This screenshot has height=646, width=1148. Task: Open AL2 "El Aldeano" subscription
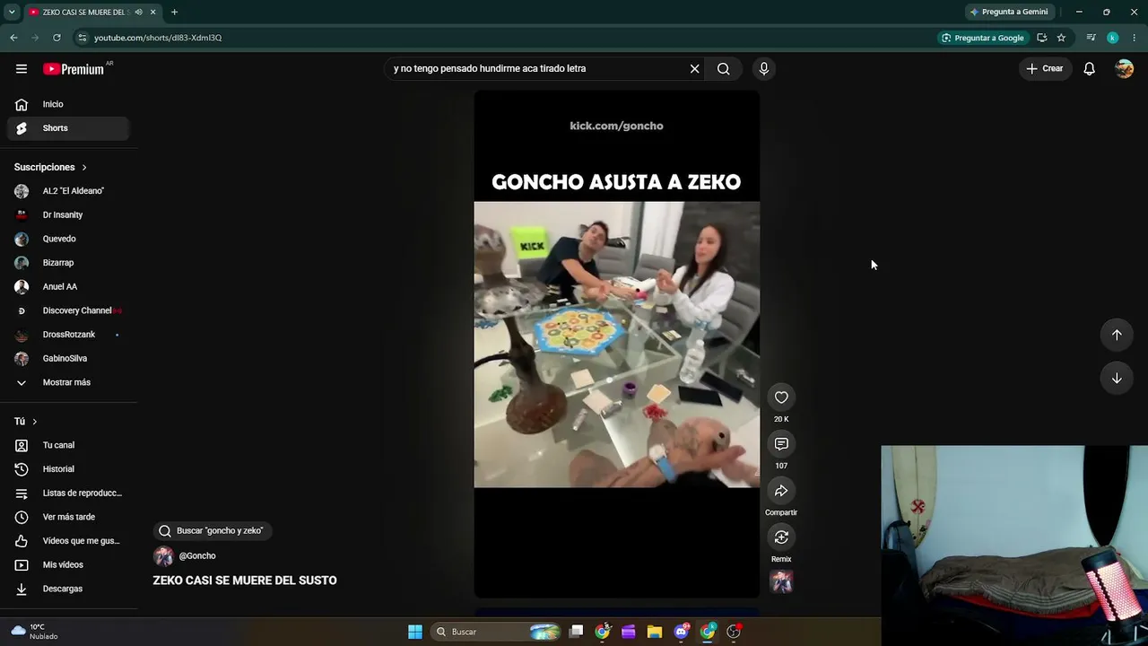(68, 191)
